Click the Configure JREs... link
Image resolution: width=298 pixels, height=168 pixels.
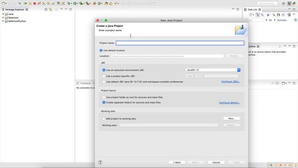pos(230,82)
